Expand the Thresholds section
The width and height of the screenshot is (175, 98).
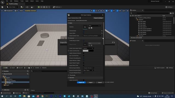tap(68, 75)
